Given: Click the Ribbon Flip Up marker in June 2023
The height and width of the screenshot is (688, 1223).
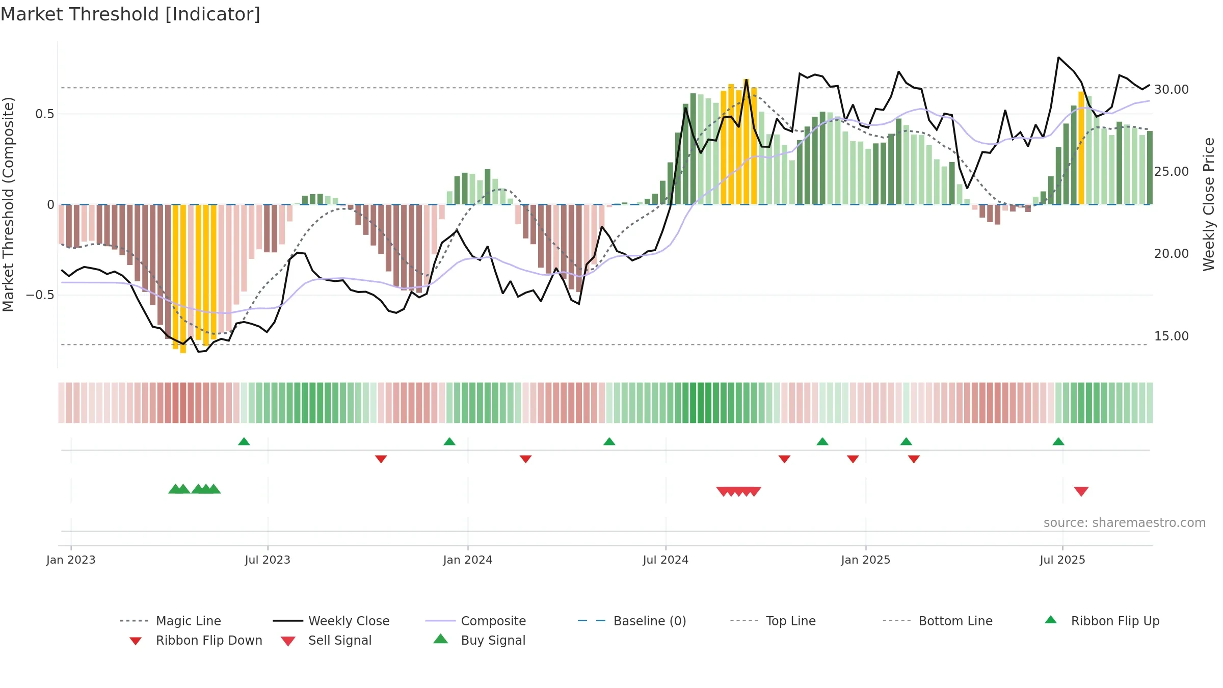Looking at the screenshot, I should [x=244, y=441].
